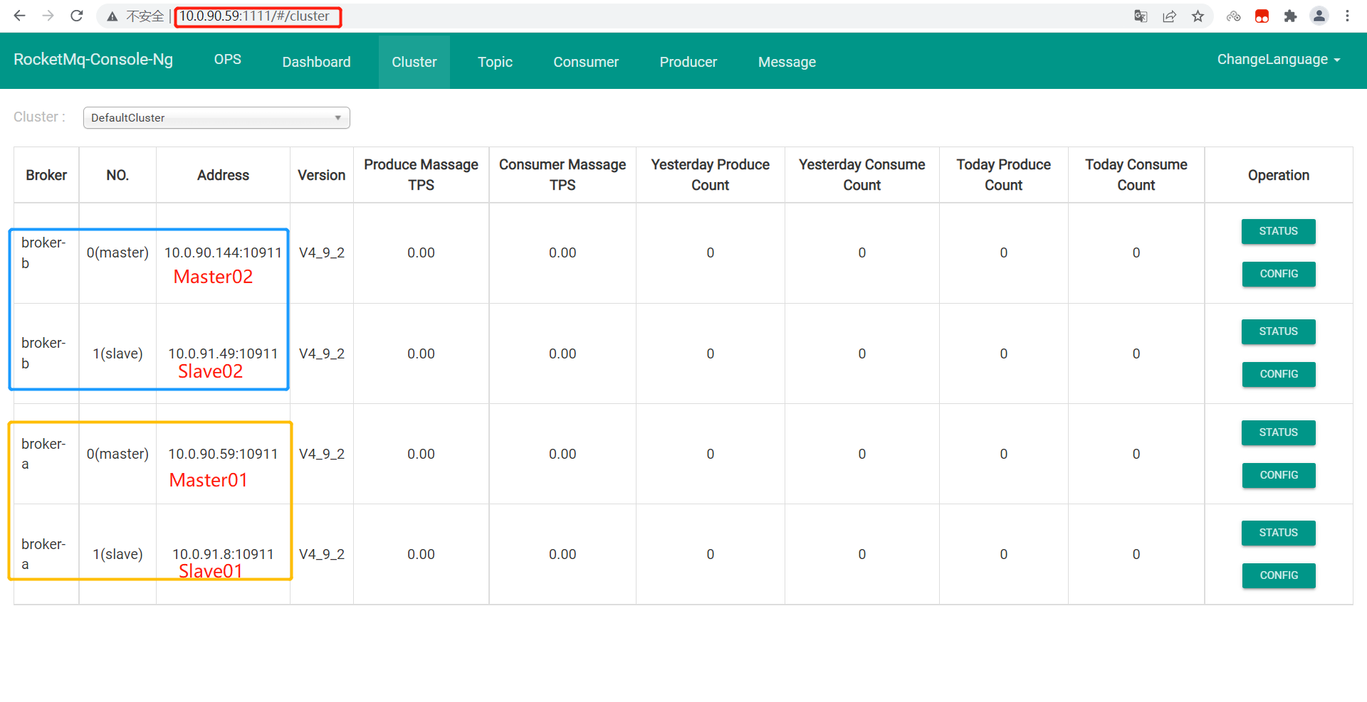Click the Cluster : label

click(x=39, y=117)
